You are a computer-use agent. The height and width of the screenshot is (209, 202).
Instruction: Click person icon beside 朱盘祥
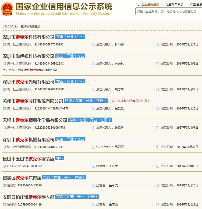(x=93, y=128)
